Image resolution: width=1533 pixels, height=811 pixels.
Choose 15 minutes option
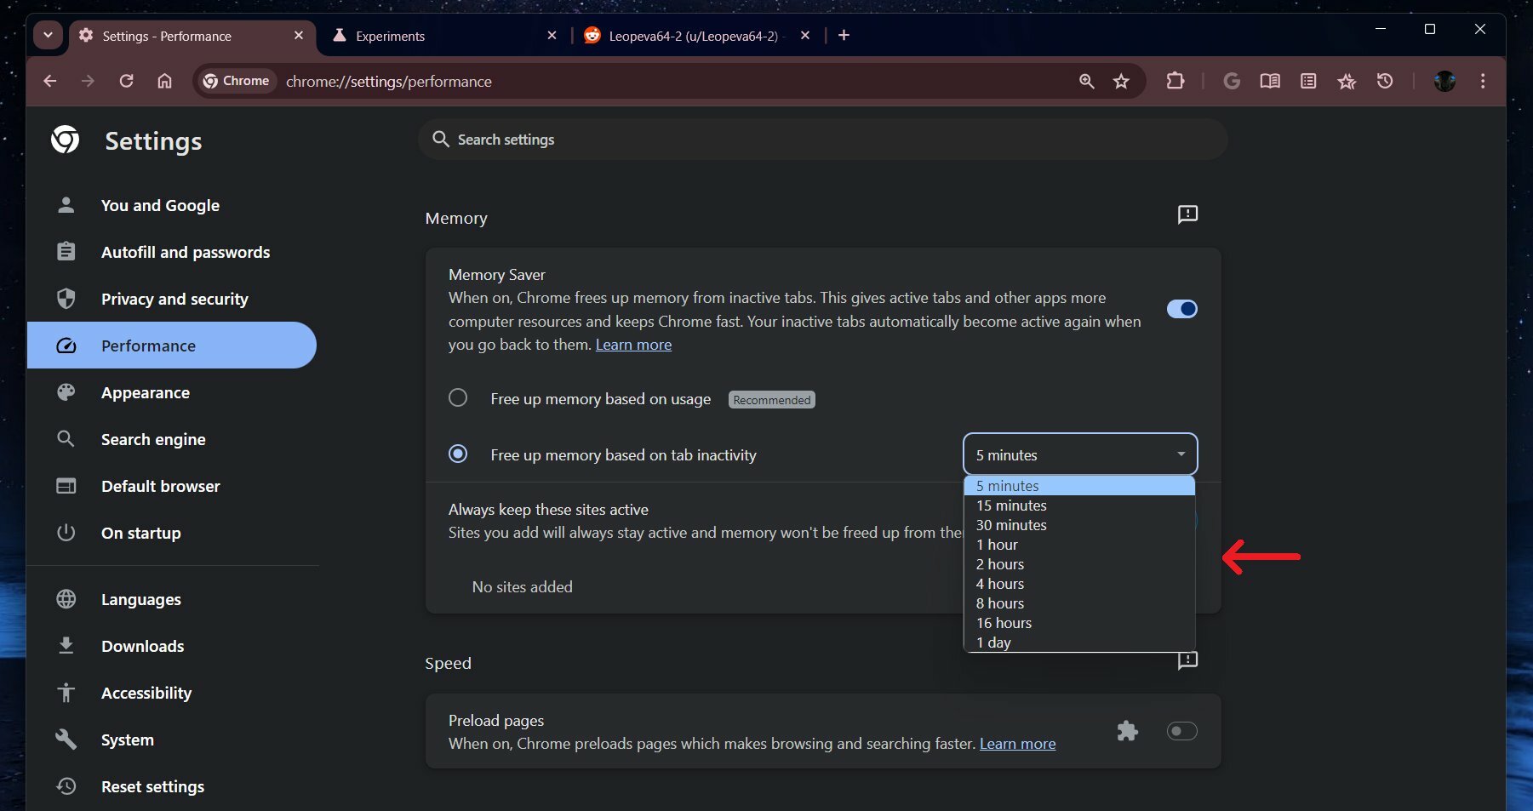(1079, 505)
